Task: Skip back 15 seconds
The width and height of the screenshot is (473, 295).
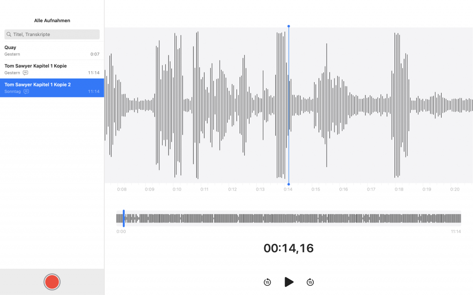Action: [x=267, y=282]
